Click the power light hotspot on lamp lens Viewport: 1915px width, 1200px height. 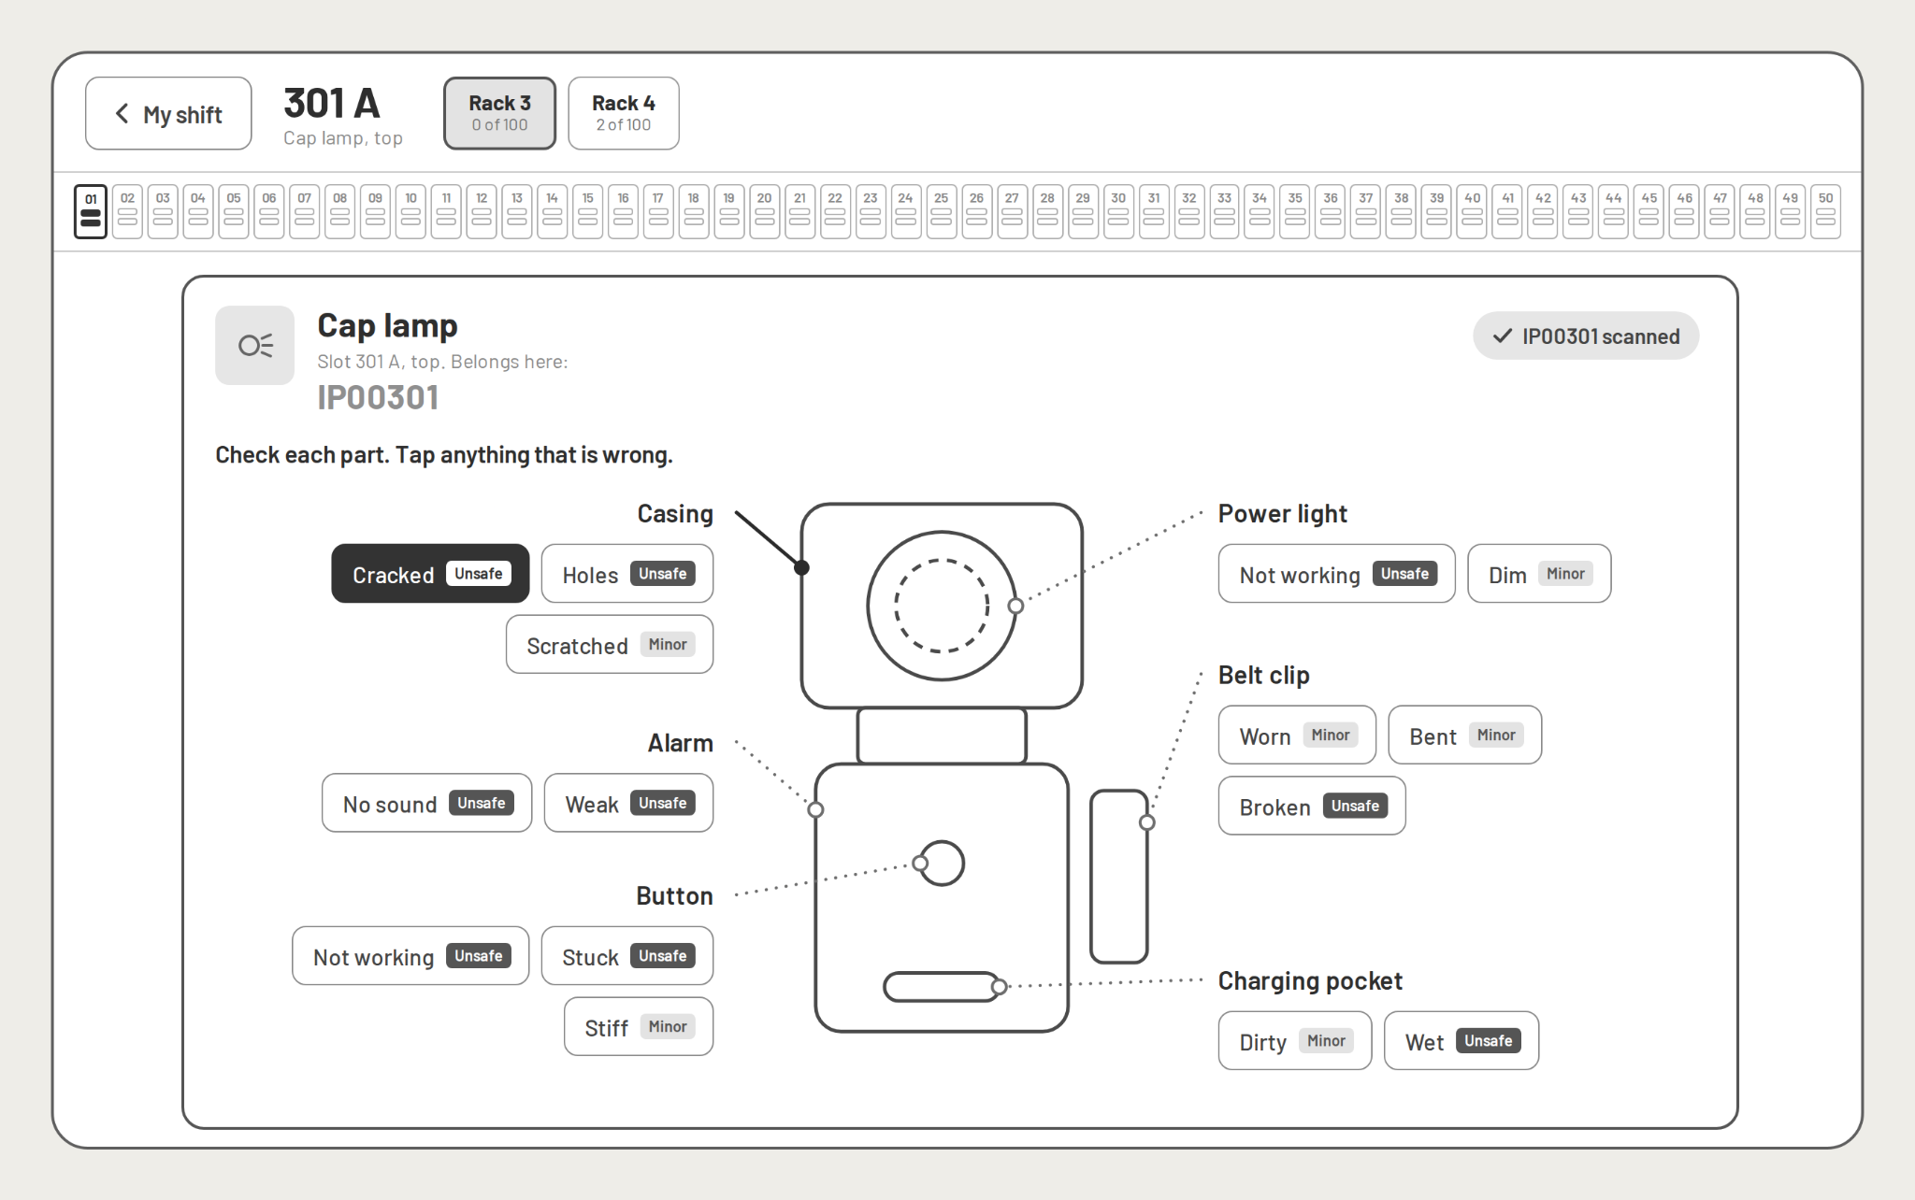[1015, 606]
